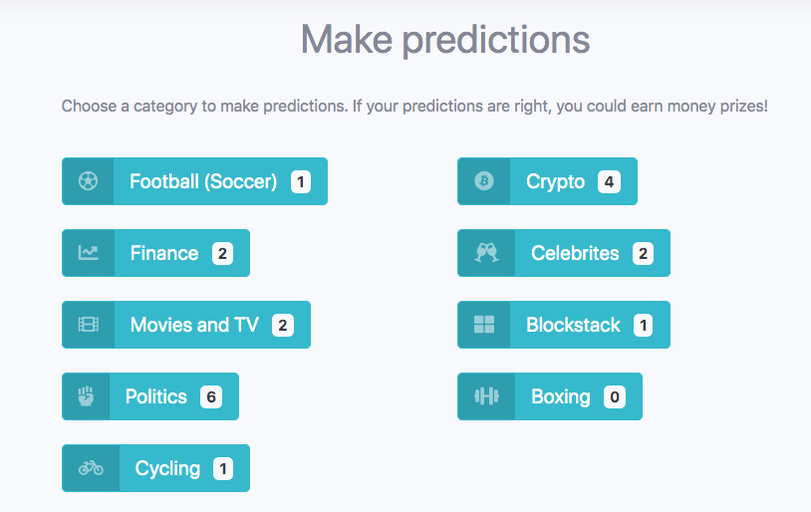Click the bitcoin coin icon
Viewport: 811px width, 512px height.
(x=484, y=181)
